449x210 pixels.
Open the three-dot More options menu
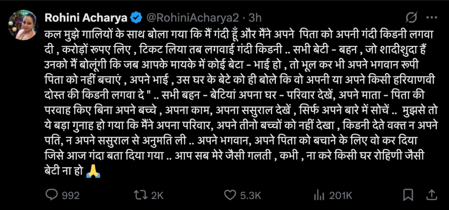(x=432, y=18)
